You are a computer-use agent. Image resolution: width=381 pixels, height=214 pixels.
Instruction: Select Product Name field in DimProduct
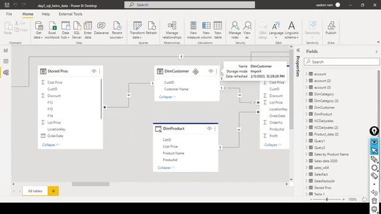(x=173, y=153)
